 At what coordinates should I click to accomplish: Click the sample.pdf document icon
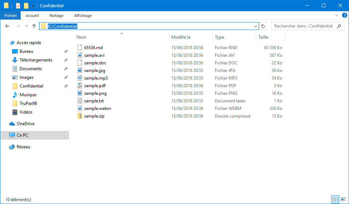click(x=80, y=85)
